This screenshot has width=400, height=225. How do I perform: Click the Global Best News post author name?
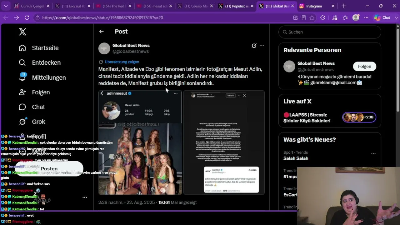(131, 46)
